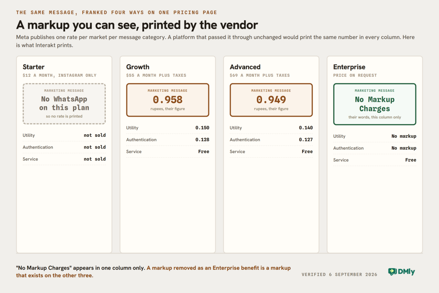439x293 pixels.
Task: Click the Growth Utility rate 0.150
Action: [202, 128]
